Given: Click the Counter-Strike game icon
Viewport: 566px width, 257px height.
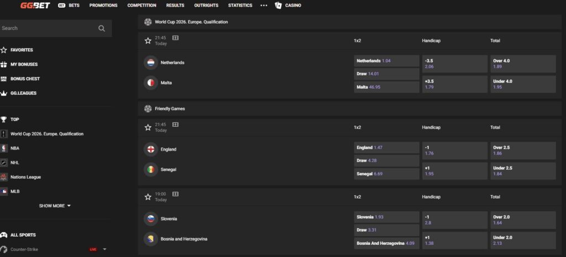Looking at the screenshot, I should click(x=4, y=249).
